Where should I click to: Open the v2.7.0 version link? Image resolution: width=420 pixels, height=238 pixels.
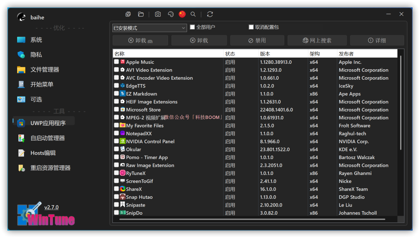click(x=52, y=207)
